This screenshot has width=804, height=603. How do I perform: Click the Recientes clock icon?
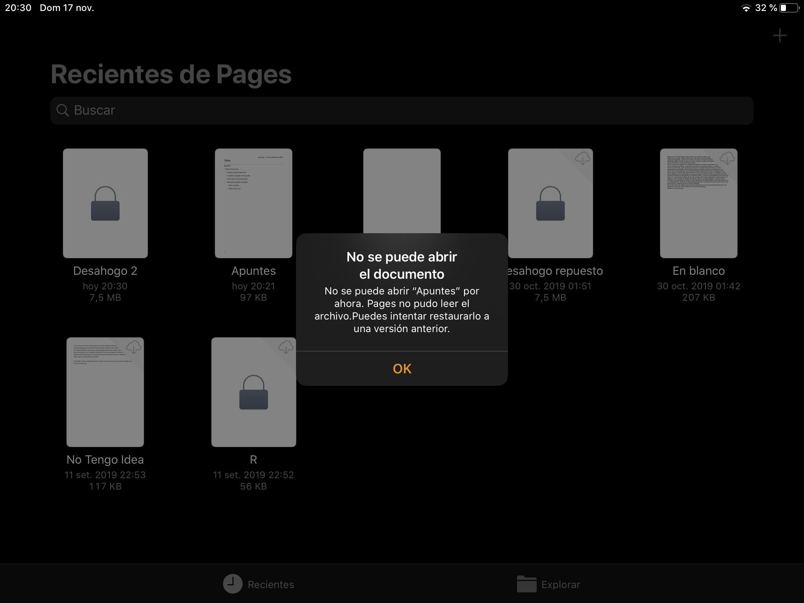pos(233,584)
